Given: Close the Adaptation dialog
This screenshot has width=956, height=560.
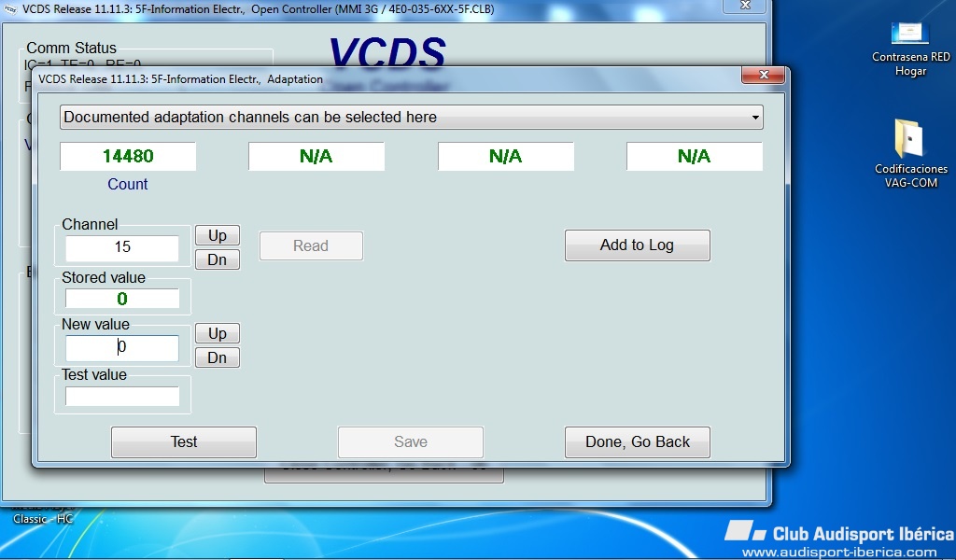Looking at the screenshot, I should click(764, 75).
